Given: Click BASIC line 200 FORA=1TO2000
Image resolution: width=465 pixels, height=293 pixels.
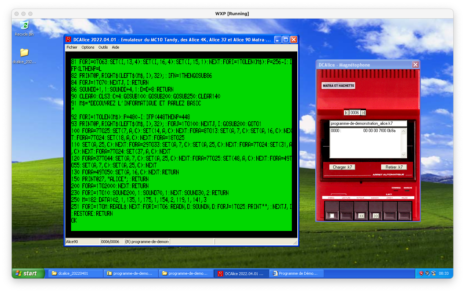Looking at the screenshot, I should click(110, 186).
